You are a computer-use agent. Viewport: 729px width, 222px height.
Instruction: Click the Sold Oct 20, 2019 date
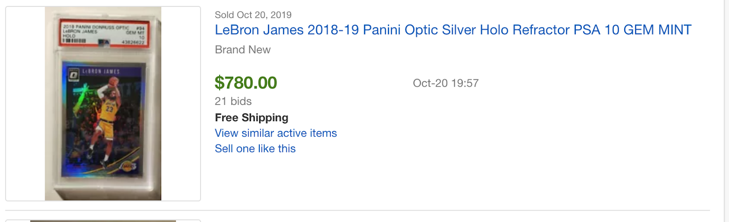click(x=253, y=15)
